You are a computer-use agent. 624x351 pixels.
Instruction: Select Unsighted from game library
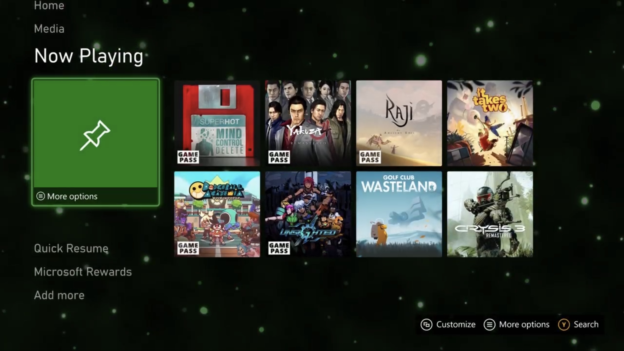coord(308,214)
